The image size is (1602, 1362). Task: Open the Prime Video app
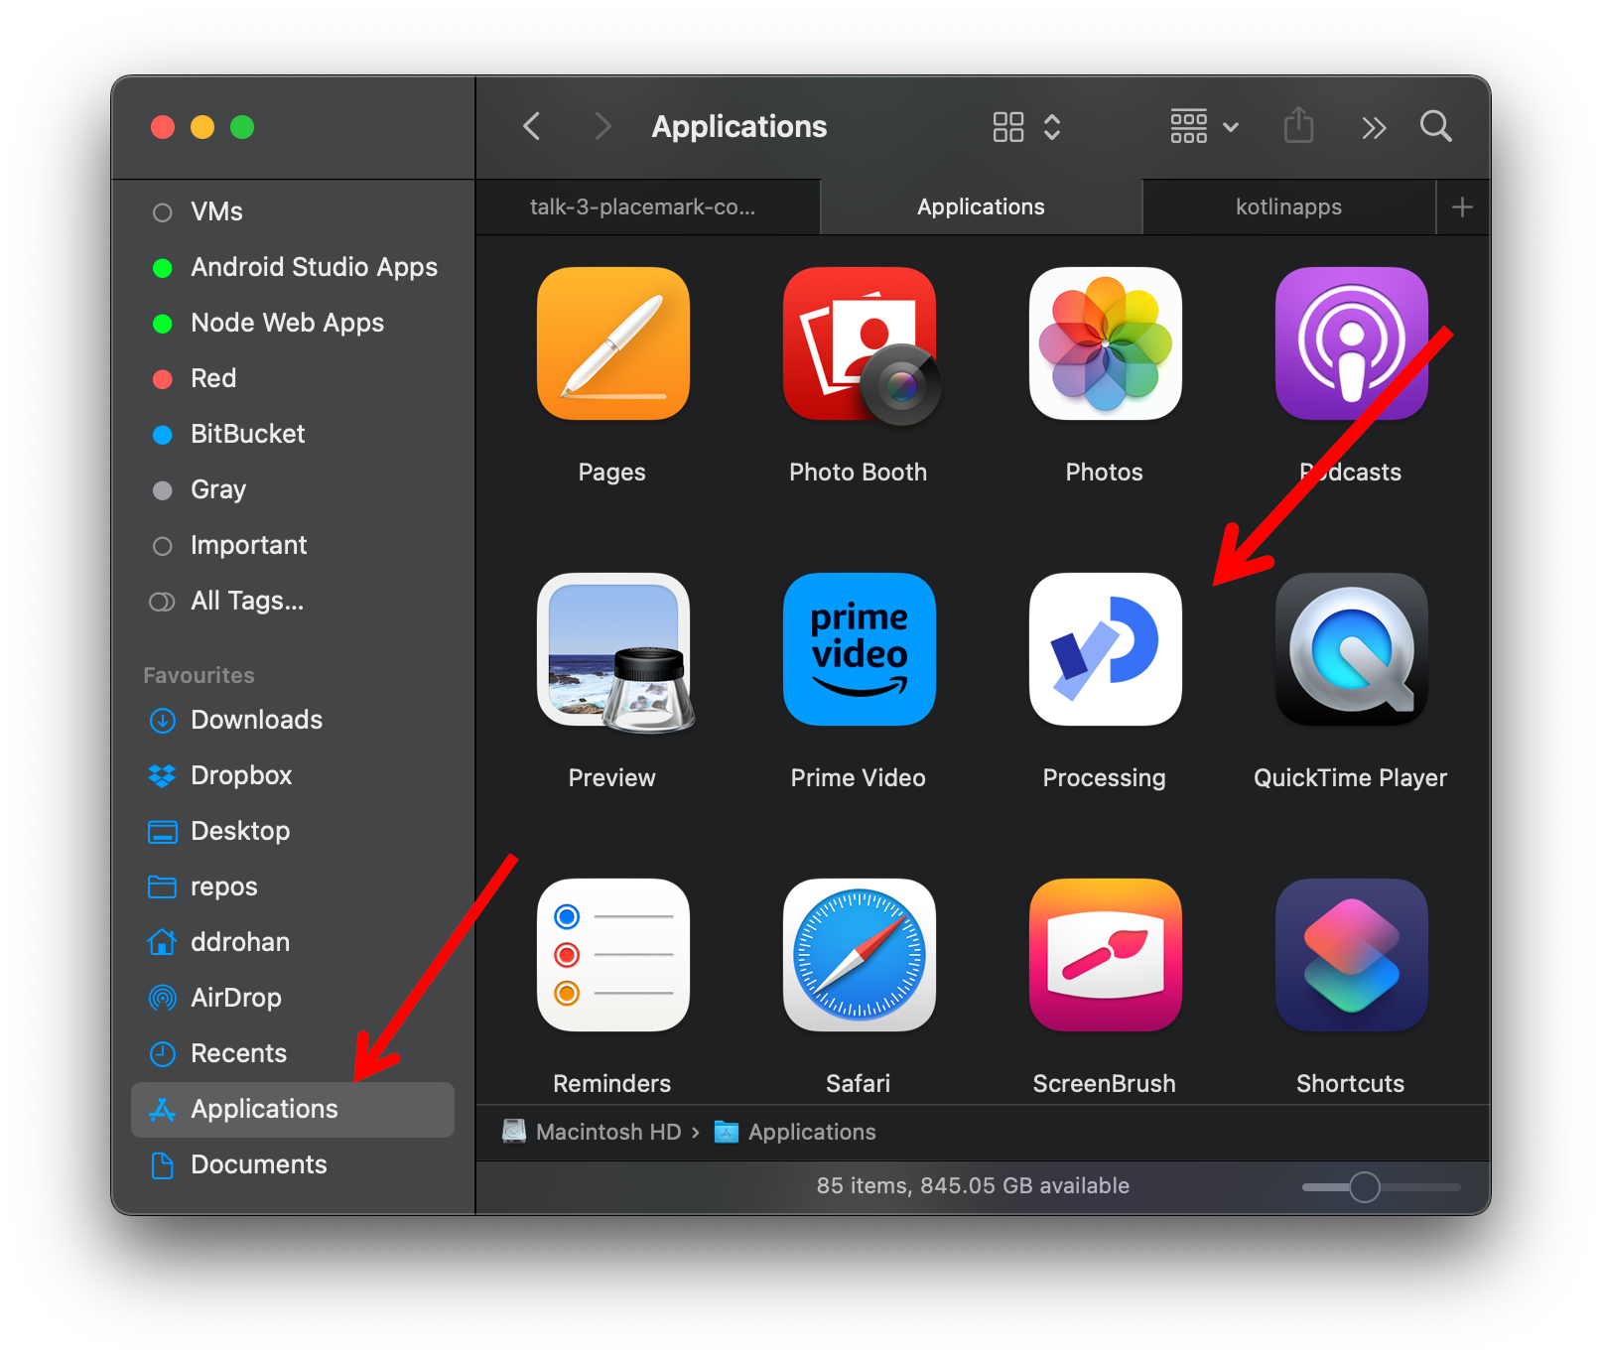[859, 649]
